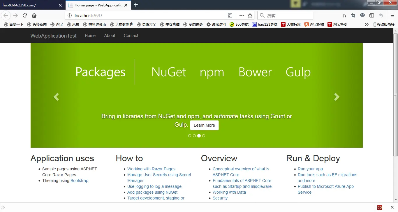Click the undo arrow toolbar icon
398x212 pixels.
381,16
